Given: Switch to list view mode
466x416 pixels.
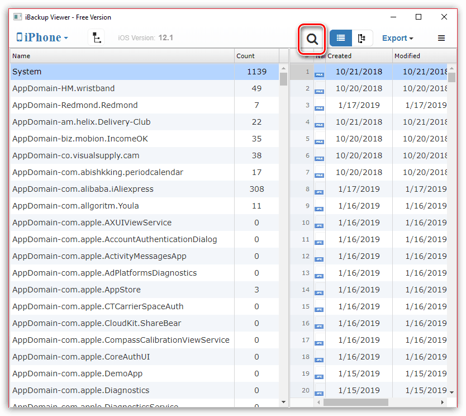Looking at the screenshot, I should pyautogui.click(x=341, y=38).
